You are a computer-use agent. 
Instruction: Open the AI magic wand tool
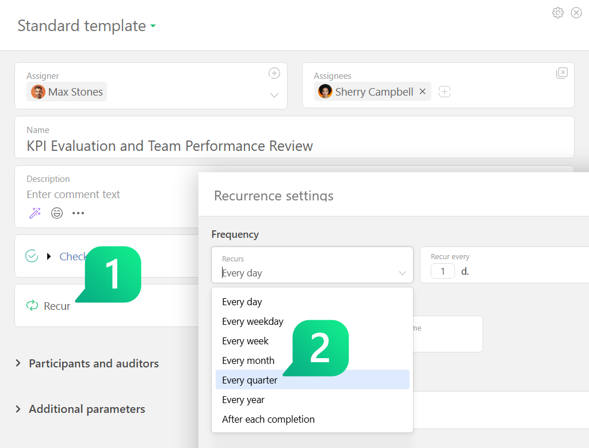[35, 213]
